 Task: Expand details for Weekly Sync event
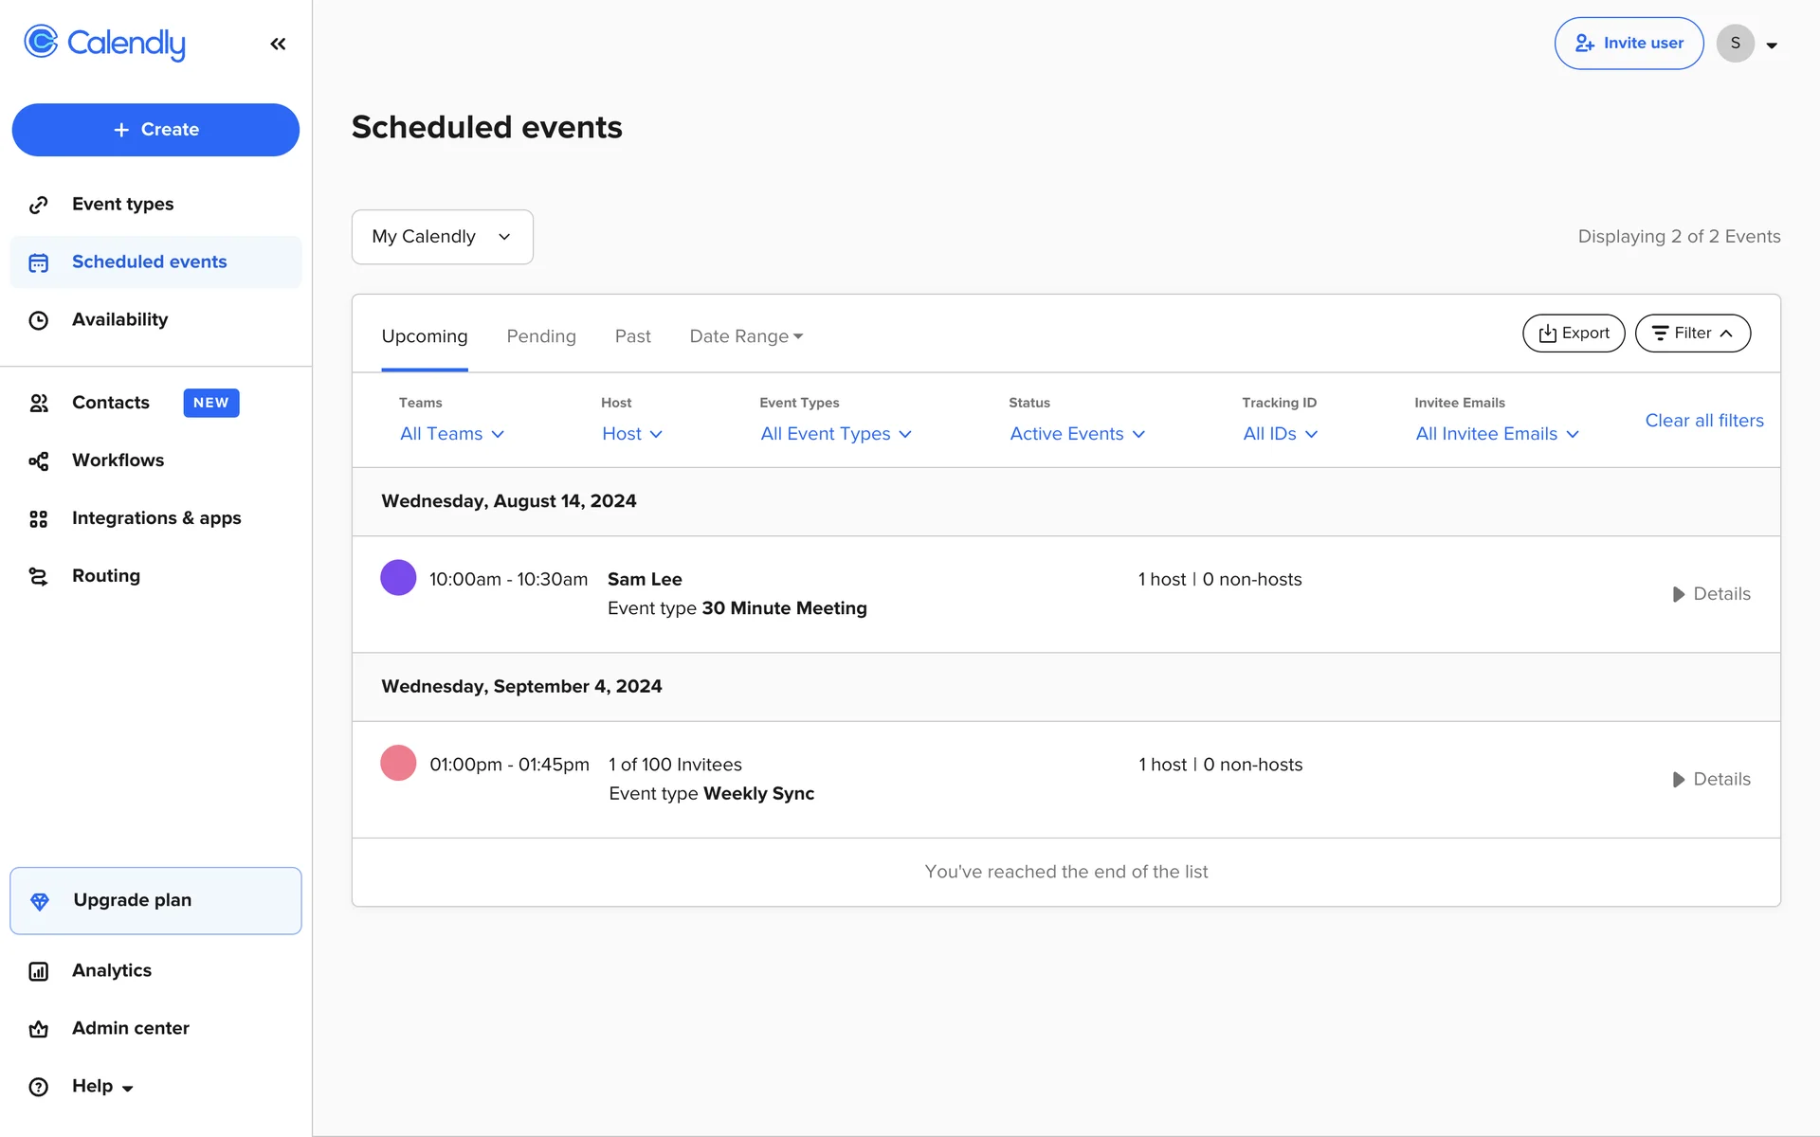coord(1711,779)
